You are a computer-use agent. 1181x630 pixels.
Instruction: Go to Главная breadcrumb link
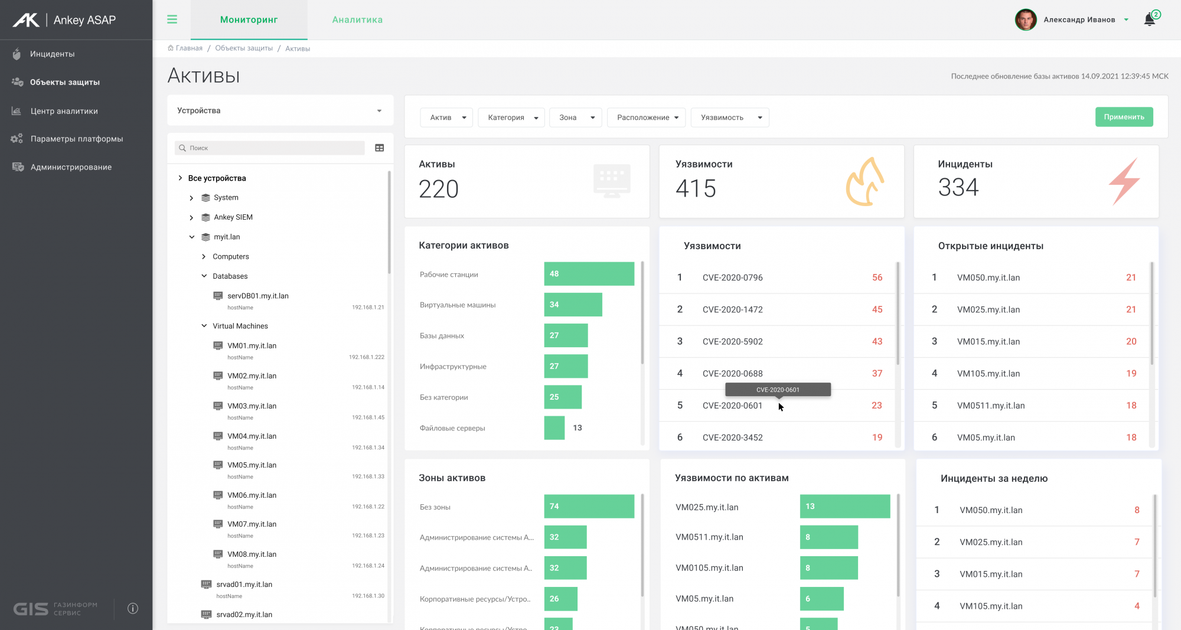coord(189,48)
